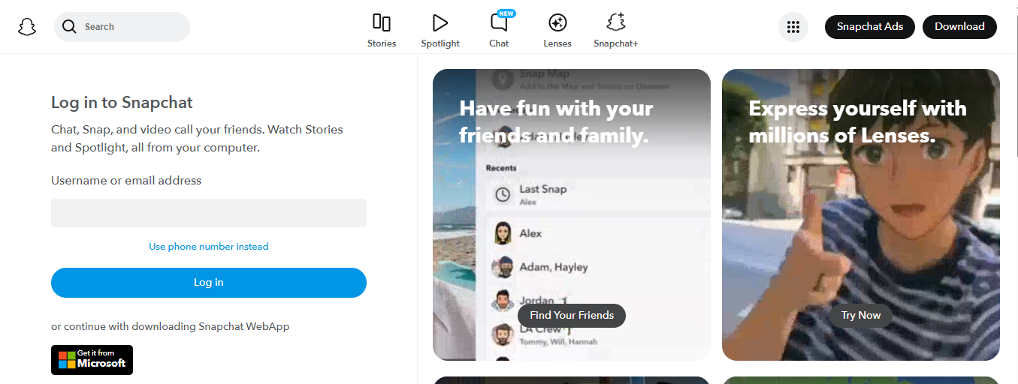Click Alex's Bitmoji avatar
This screenshot has height=384, width=1018.
(503, 233)
